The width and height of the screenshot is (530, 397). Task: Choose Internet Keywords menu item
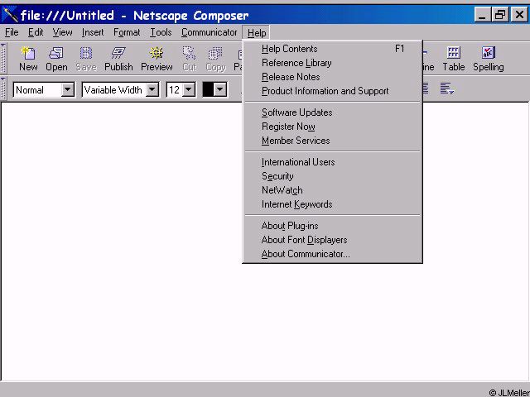(333, 204)
